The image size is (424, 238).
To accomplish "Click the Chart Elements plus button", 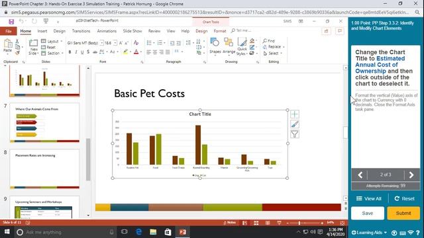I will pos(295,114).
